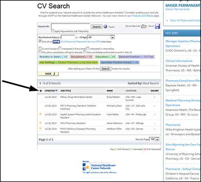The height and width of the screenshot is (182, 201).
Task: Enable Apply Keywords to Job Titles Only
Action: click(x=52, y=31)
